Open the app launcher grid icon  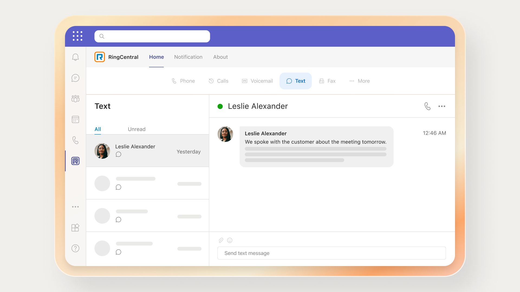point(77,36)
